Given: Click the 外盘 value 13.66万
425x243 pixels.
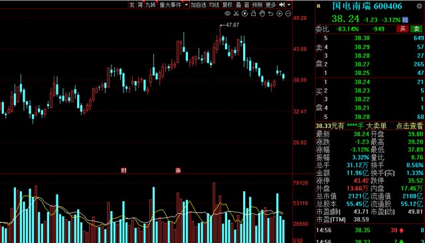Looking at the screenshot, I should (358, 189).
